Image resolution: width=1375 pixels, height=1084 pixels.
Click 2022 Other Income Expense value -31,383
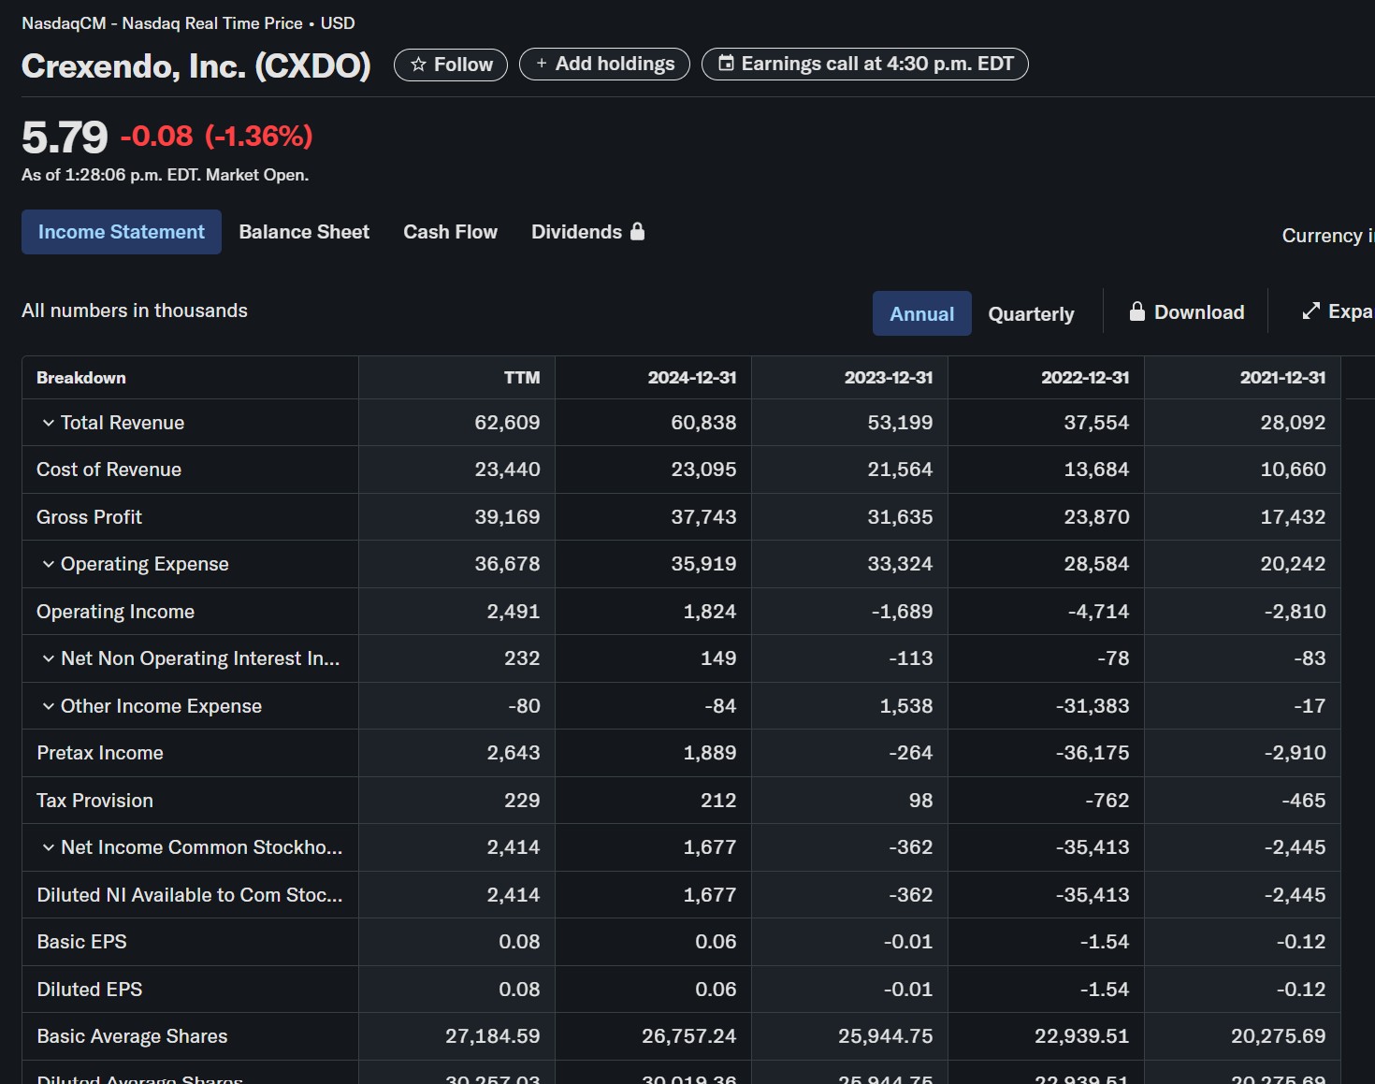tap(1093, 706)
